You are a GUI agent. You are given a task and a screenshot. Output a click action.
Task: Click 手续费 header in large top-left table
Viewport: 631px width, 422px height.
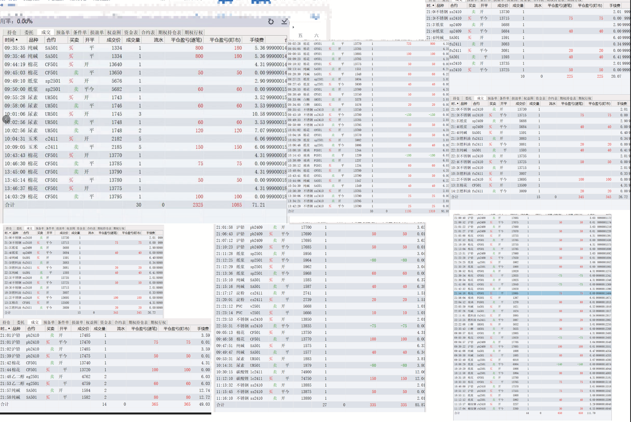(x=257, y=40)
